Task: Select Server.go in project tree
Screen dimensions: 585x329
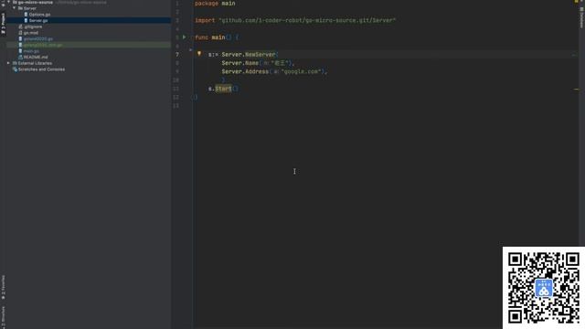Action: 38,20
